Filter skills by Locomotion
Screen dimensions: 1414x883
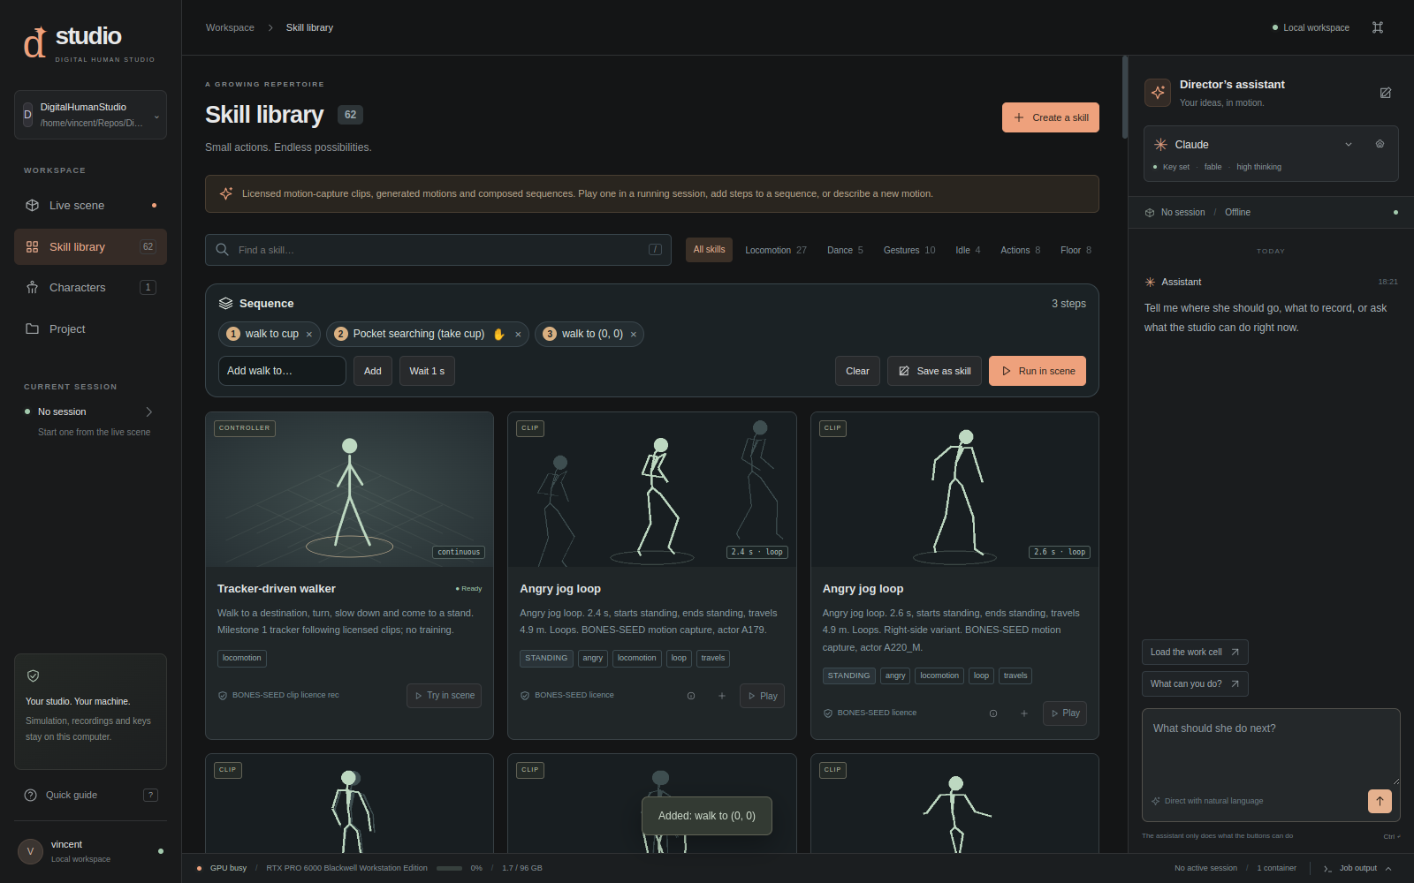point(775,251)
